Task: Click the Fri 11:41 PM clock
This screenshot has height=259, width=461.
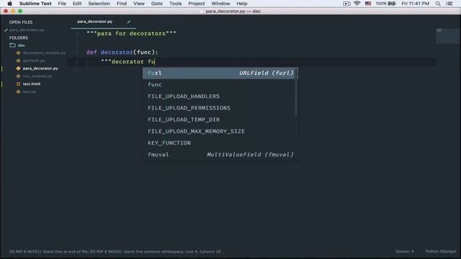Action: tap(415, 4)
